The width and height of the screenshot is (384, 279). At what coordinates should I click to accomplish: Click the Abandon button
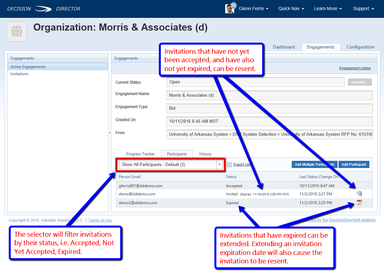click(360, 82)
